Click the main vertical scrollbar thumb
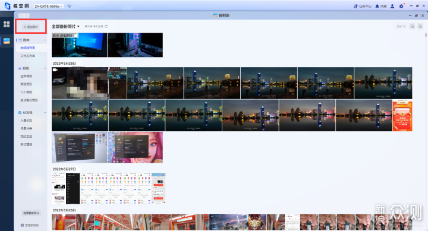This screenshot has height=231, width=428. coord(426,35)
